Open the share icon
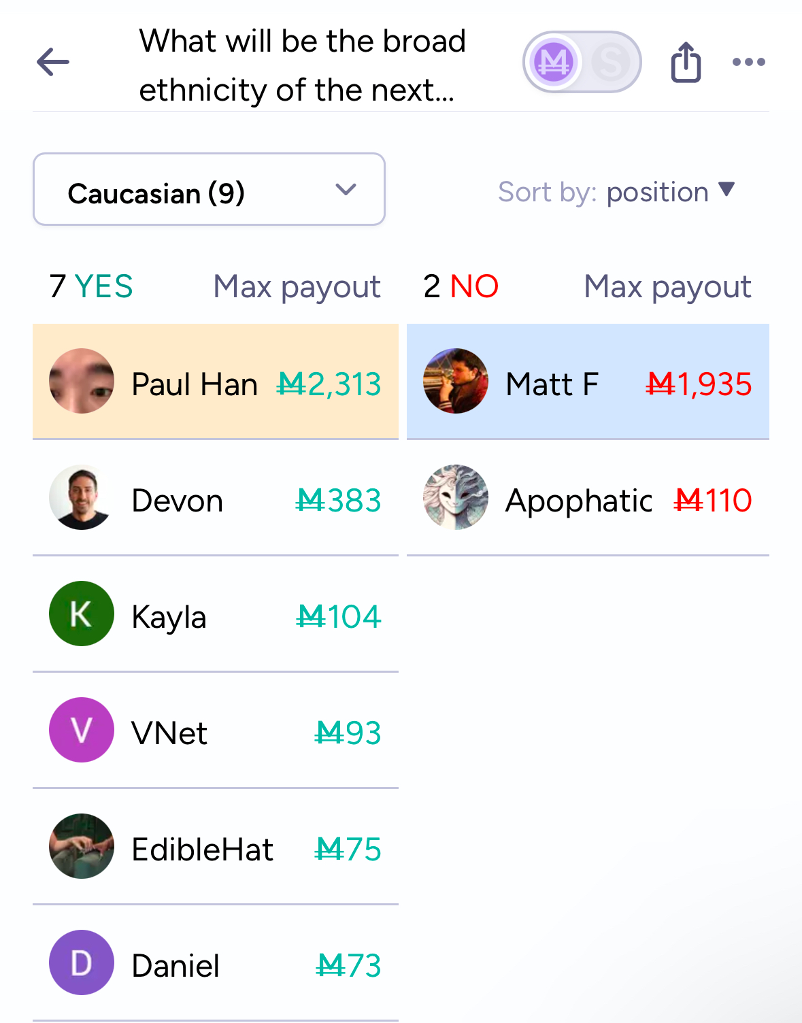The height and width of the screenshot is (1023, 802). tap(686, 63)
